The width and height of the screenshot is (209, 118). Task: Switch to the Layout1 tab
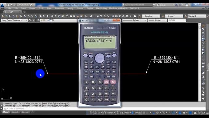tap(15, 112)
